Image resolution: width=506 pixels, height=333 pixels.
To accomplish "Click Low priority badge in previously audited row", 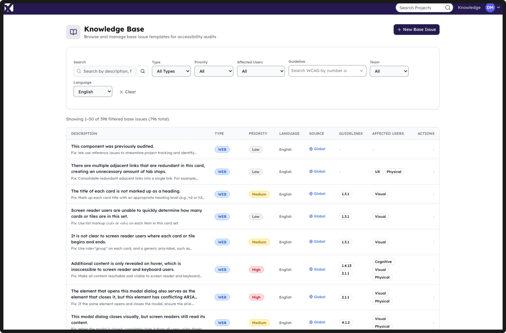I will (x=256, y=149).
